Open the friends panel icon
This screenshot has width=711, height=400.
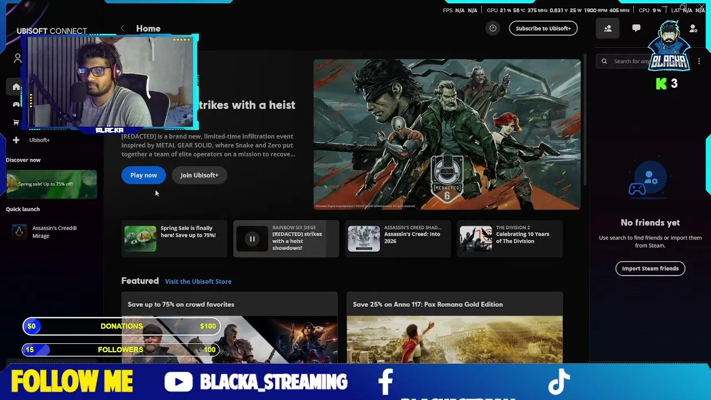pyautogui.click(x=608, y=28)
